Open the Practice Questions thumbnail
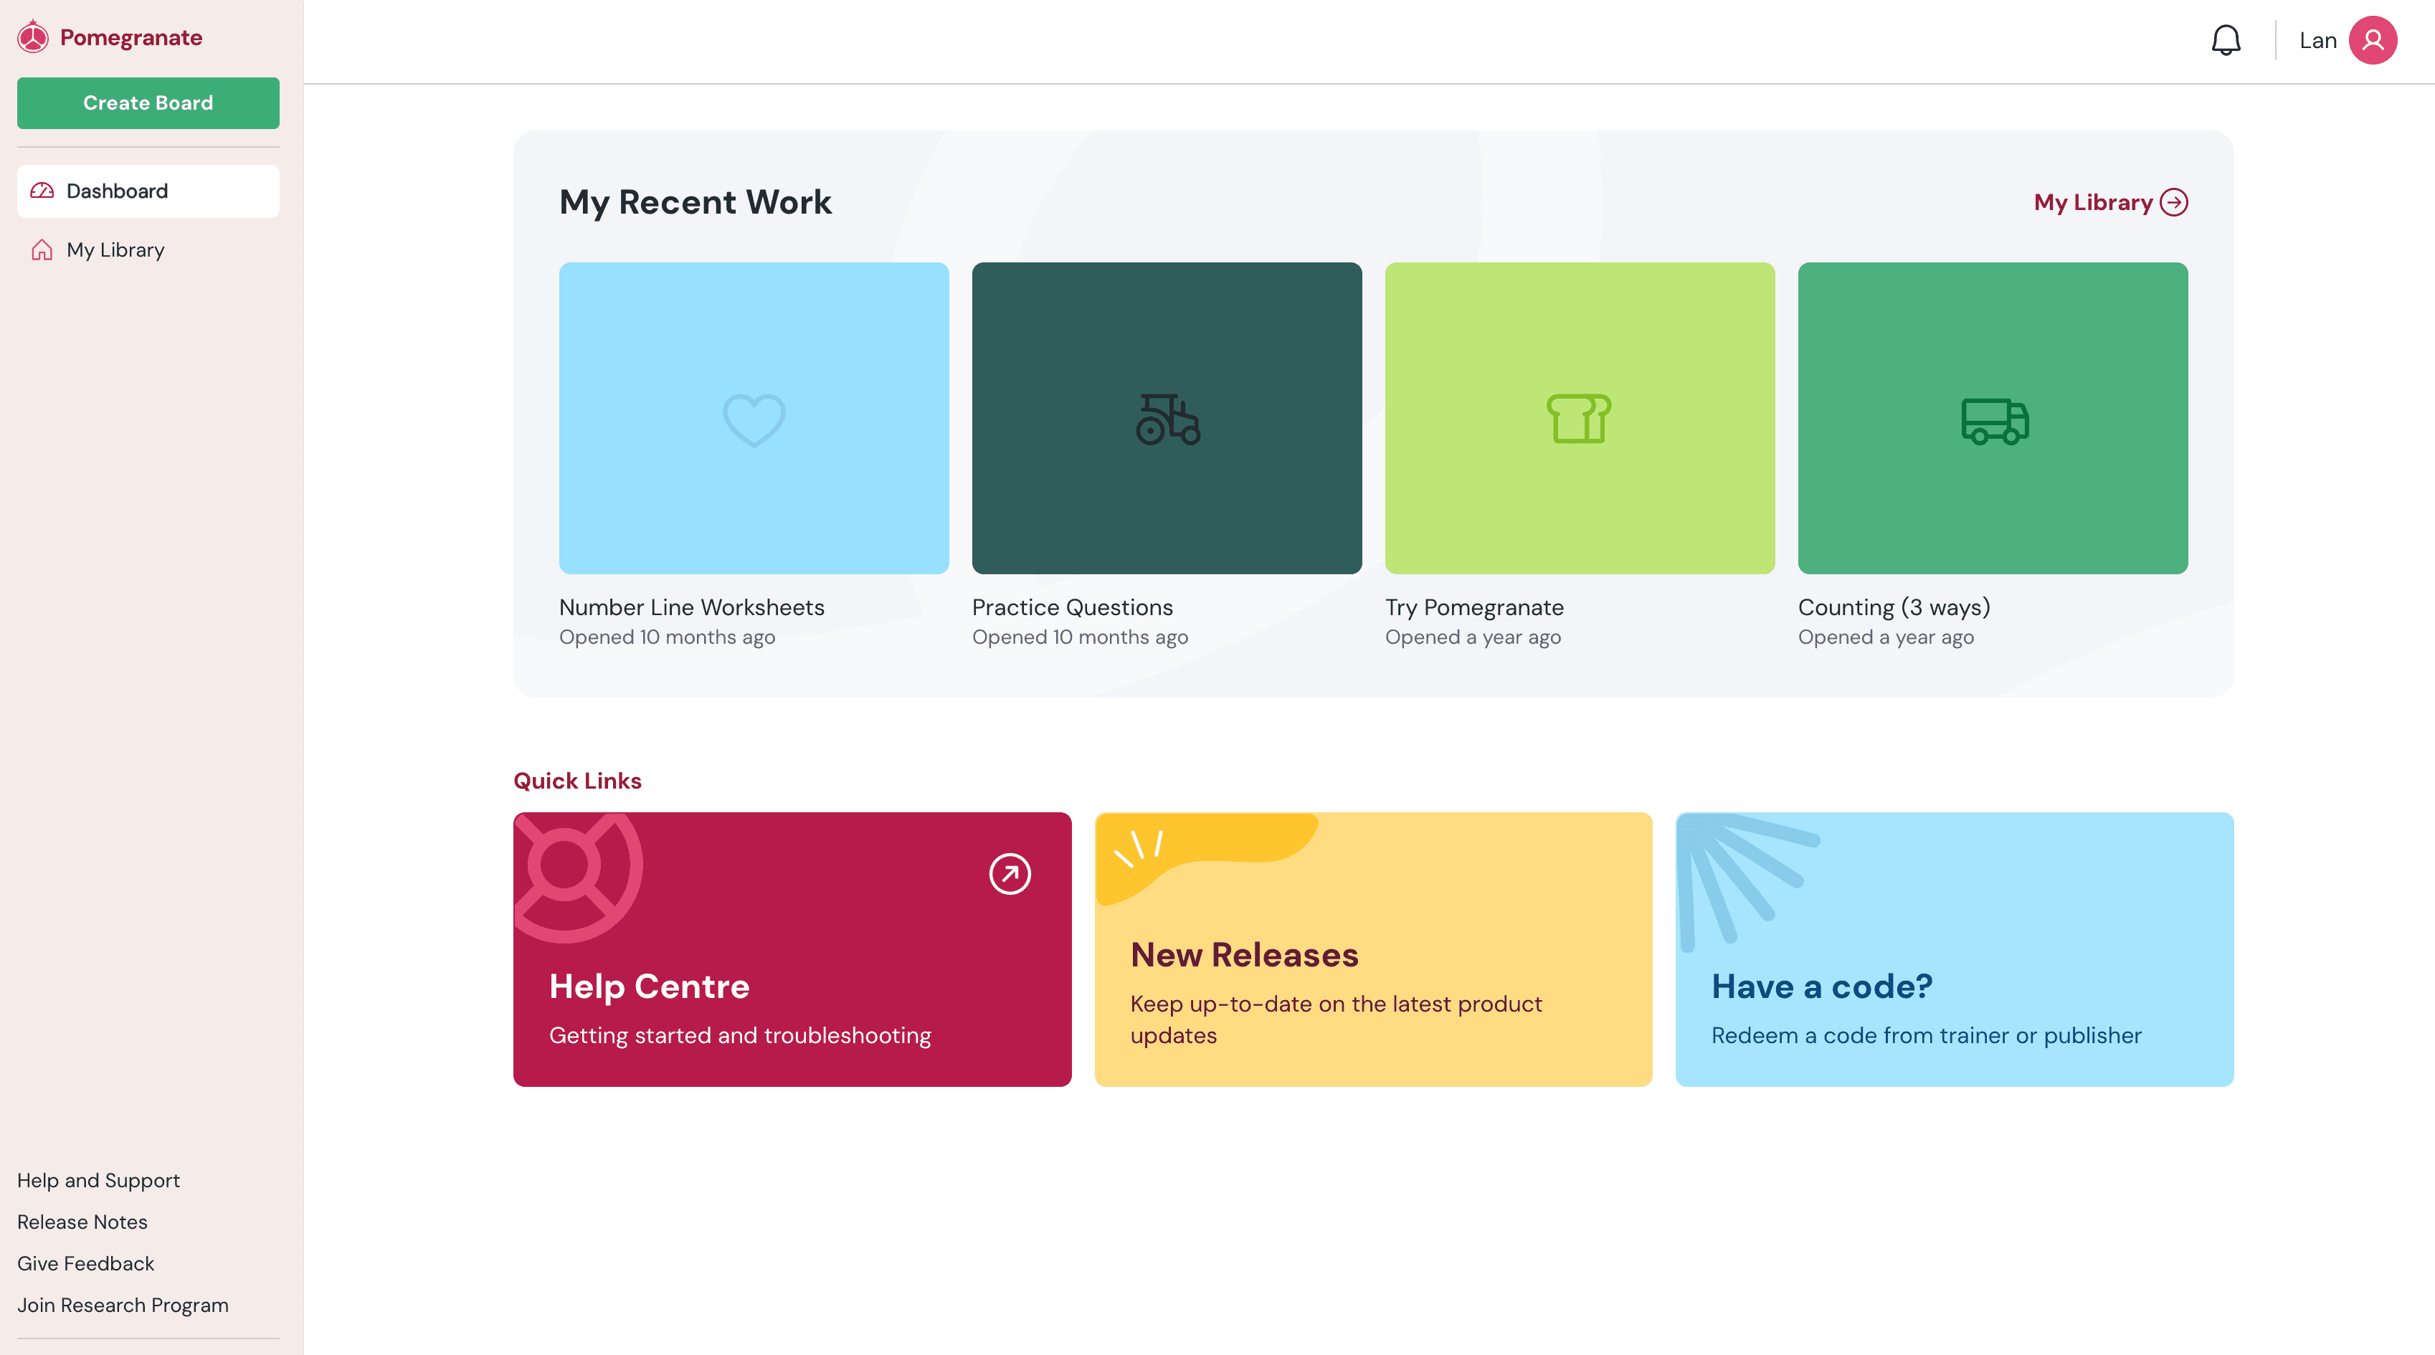 [x=1167, y=418]
